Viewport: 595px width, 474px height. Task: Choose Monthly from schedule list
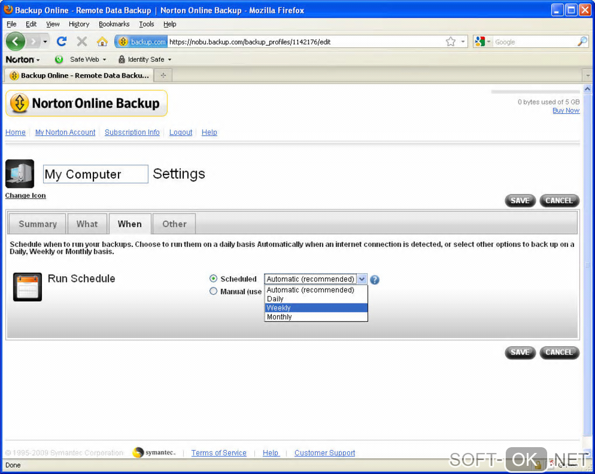316,317
